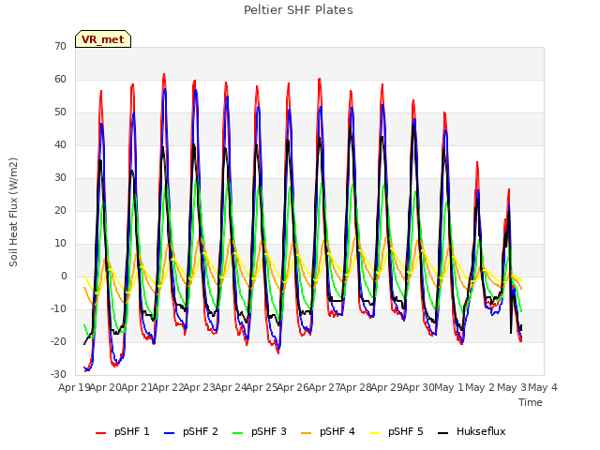
Task: Click the 0 y-axis tick label
Action: [64, 276]
